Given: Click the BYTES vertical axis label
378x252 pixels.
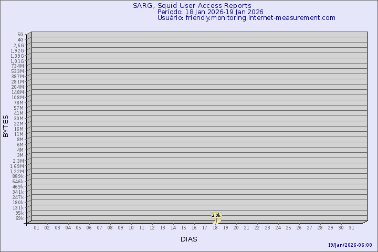Looking at the screenshot, I should coord(6,126).
